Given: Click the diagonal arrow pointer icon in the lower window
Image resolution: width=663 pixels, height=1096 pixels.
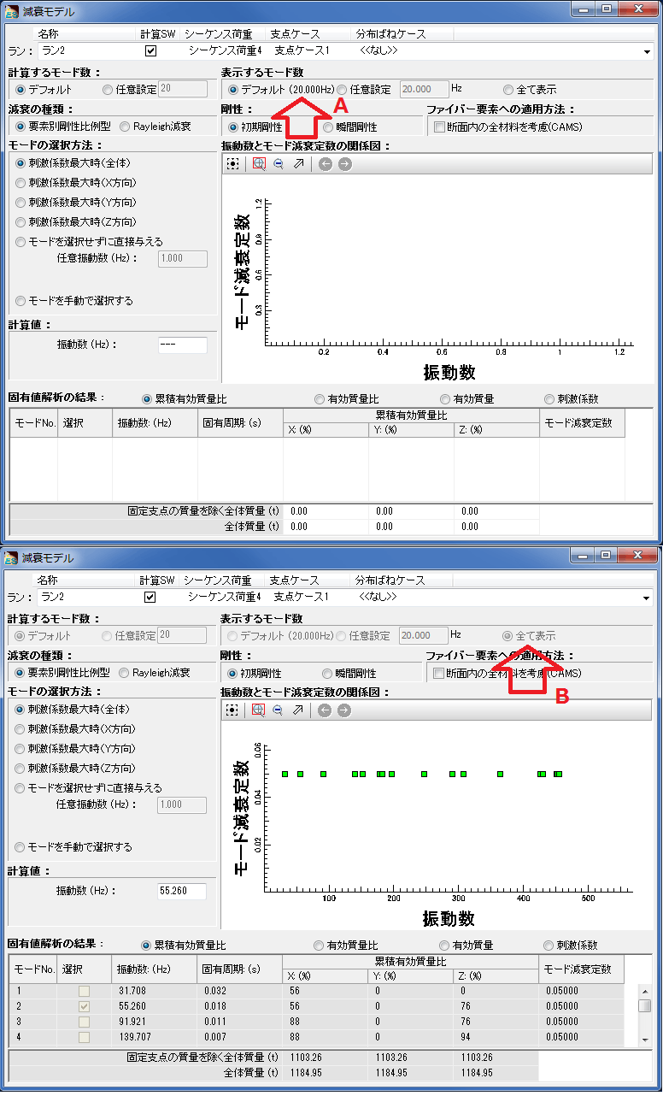Looking at the screenshot, I should coord(296,710).
